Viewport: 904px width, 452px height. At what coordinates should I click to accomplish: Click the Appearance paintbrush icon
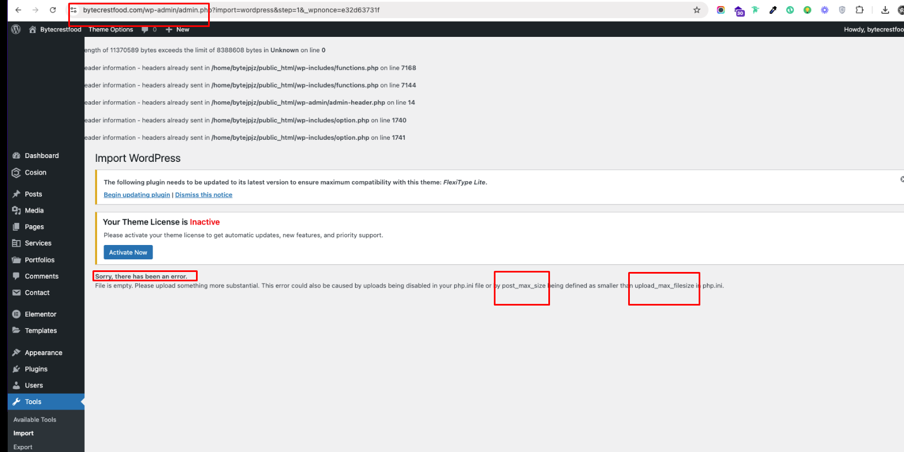pyautogui.click(x=17, y=353)
